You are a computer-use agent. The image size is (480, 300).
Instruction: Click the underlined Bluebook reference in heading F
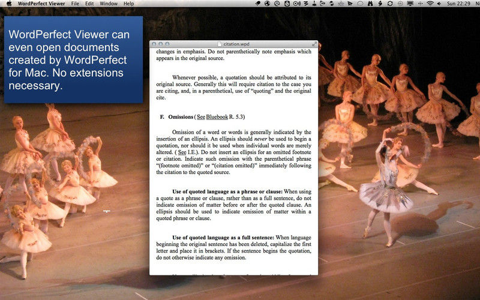(x=217, y=117)
